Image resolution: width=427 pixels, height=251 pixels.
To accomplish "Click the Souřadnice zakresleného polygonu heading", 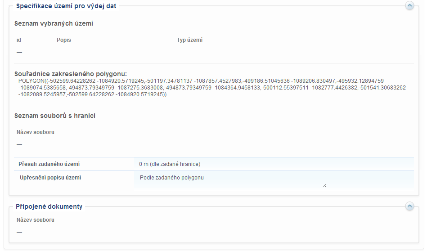I will (x=71, y=74).
